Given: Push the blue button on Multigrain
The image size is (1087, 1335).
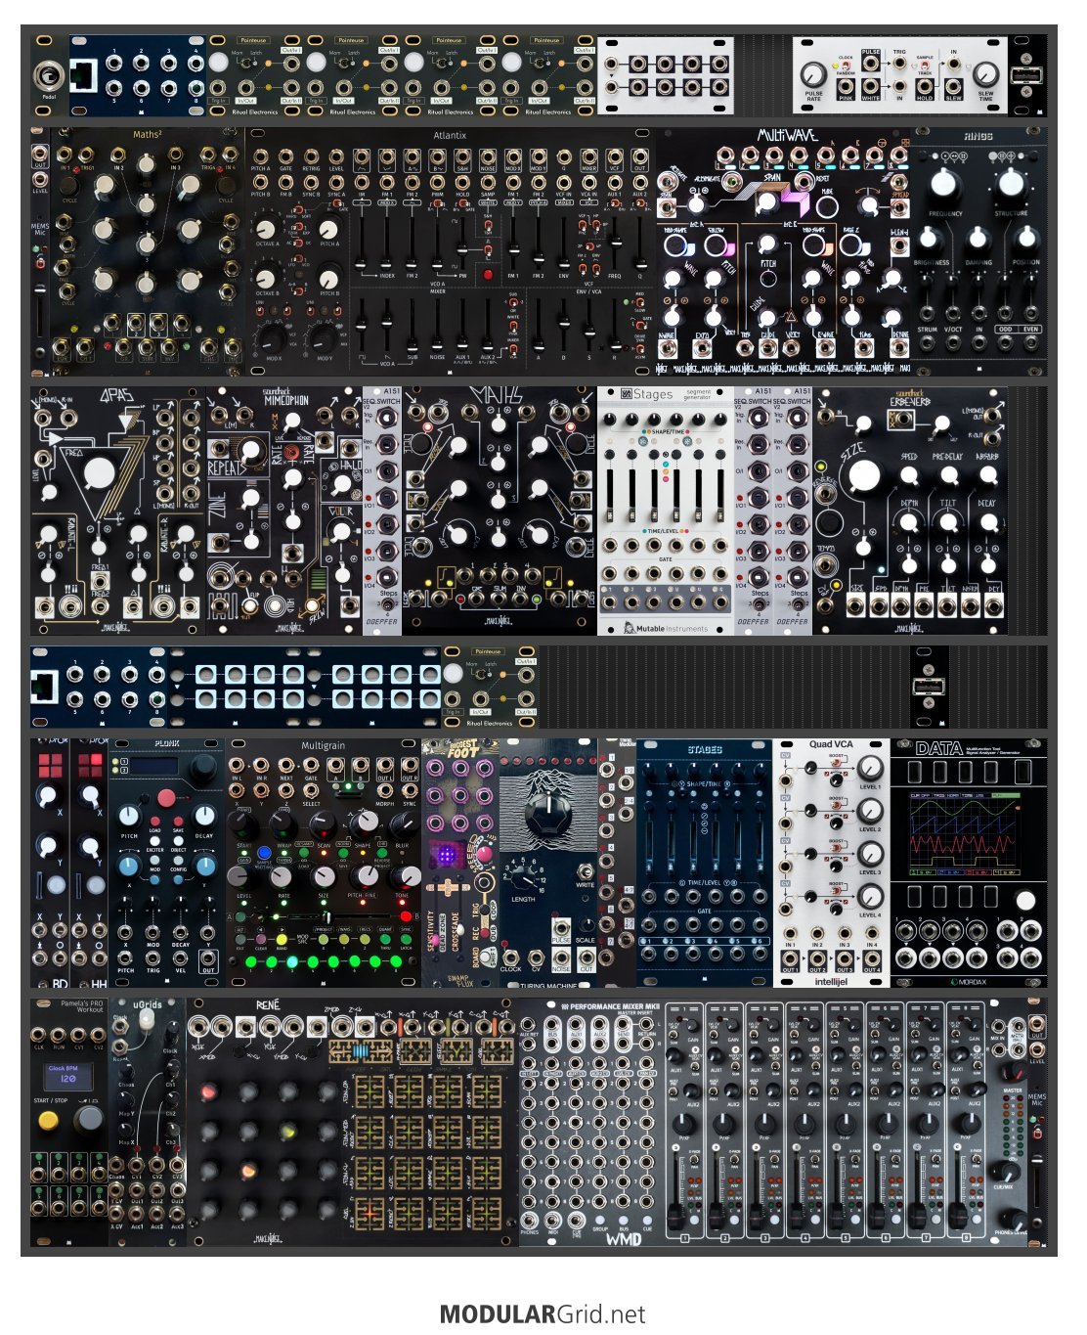Looking at the screenshot, I should 262,851.
